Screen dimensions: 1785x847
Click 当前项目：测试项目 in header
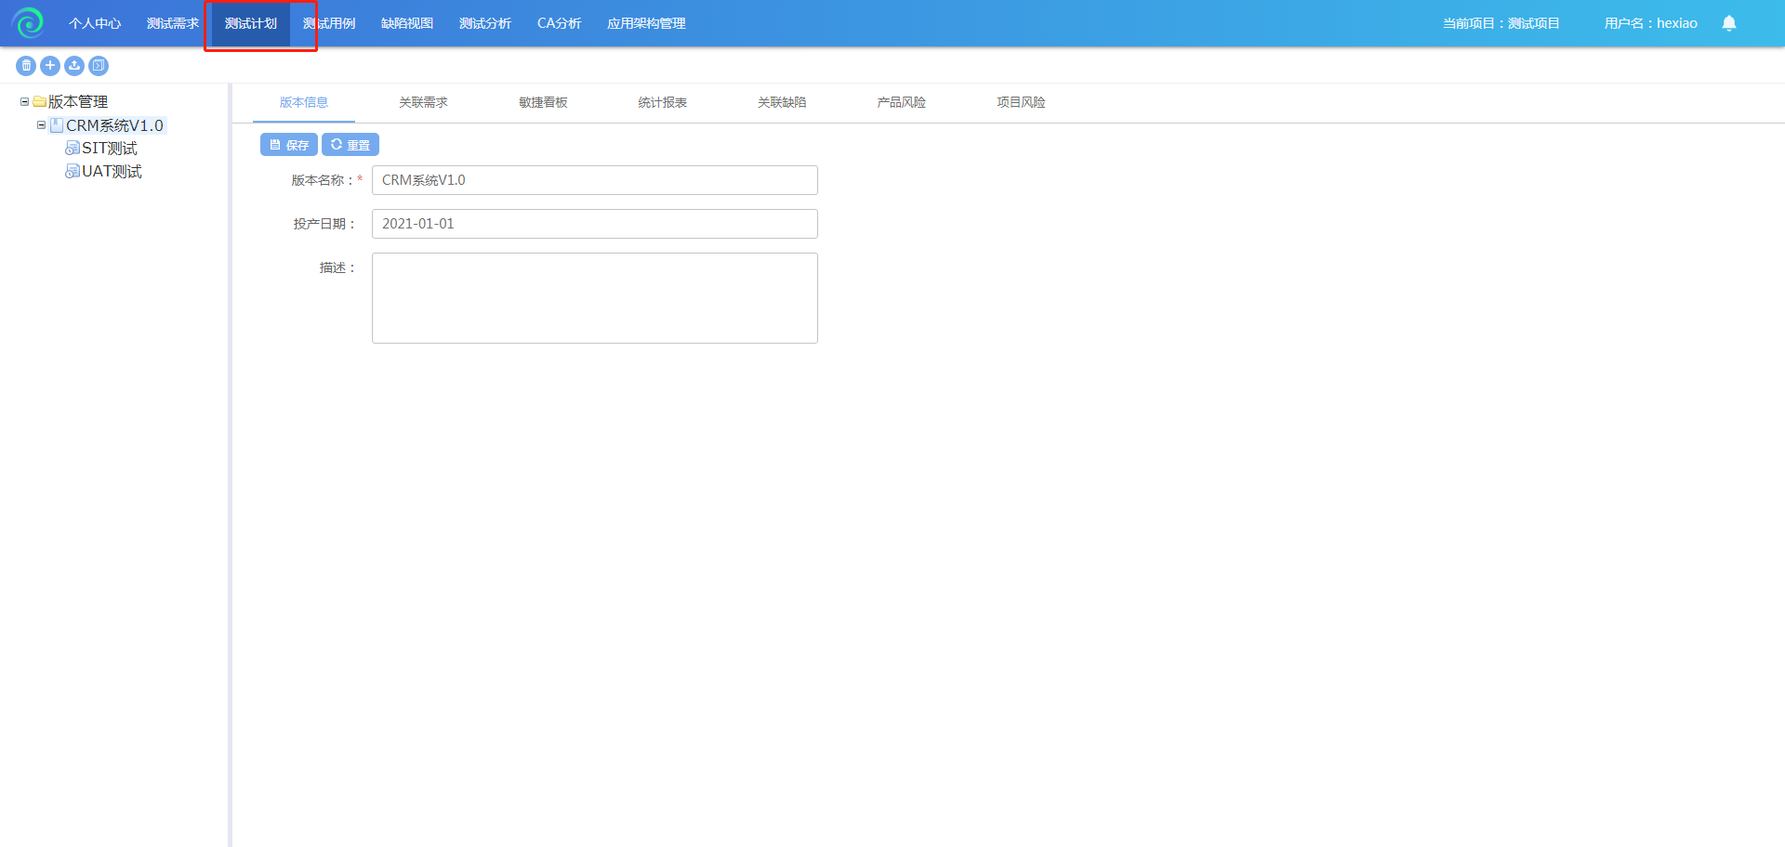click(1501, 23)
